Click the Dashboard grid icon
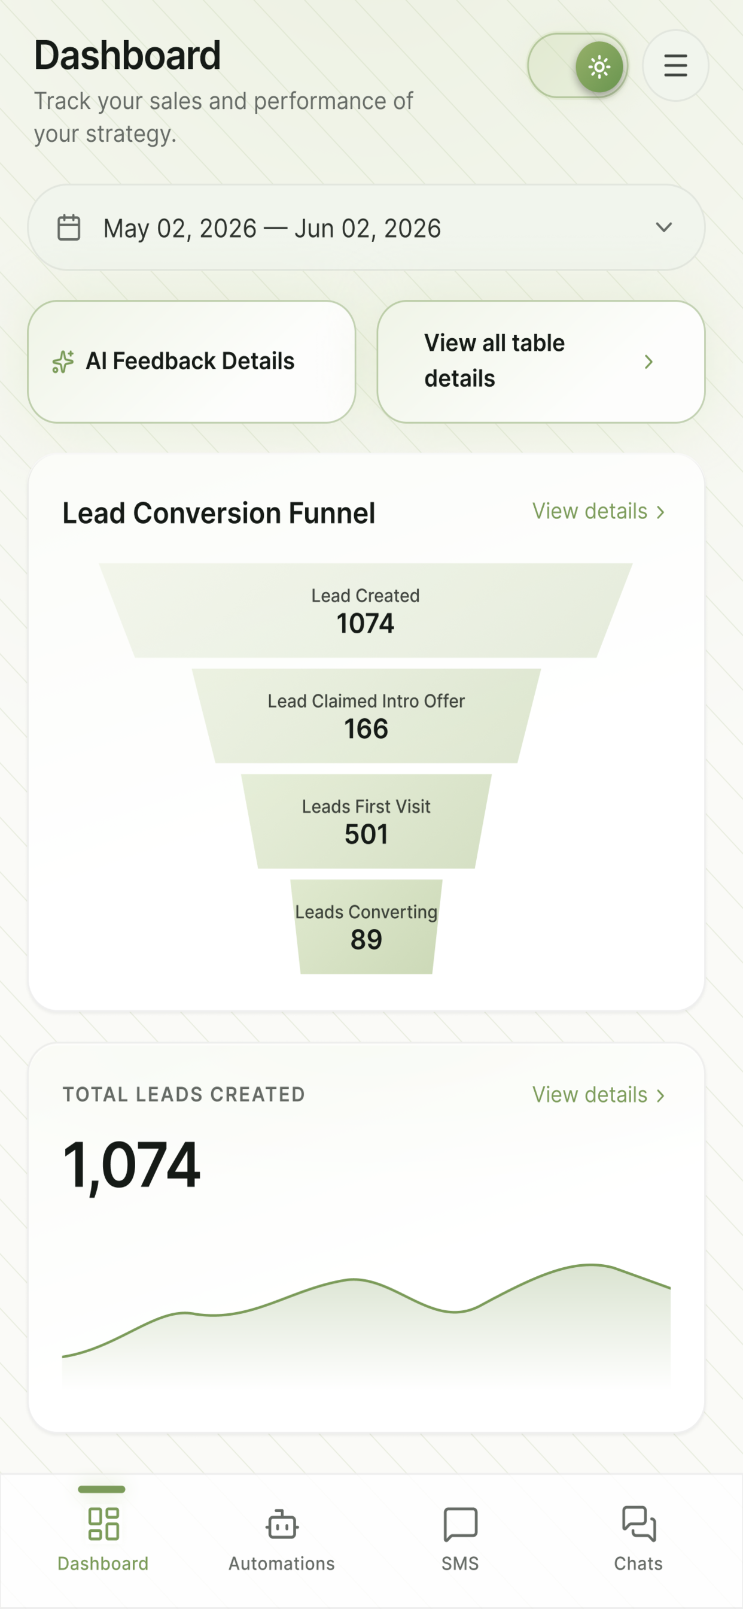This screenshot has width=743, height=1609. (x=103, y=1523)
